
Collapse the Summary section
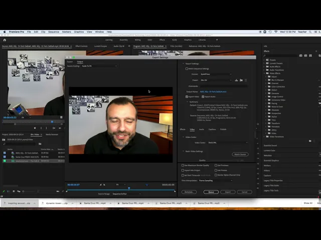coord(187,102)
